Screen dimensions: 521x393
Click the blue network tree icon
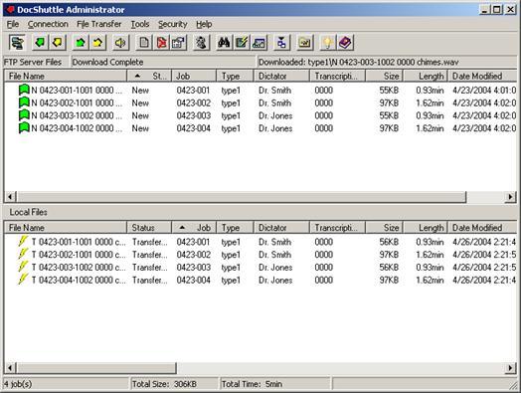click(281, 43)
